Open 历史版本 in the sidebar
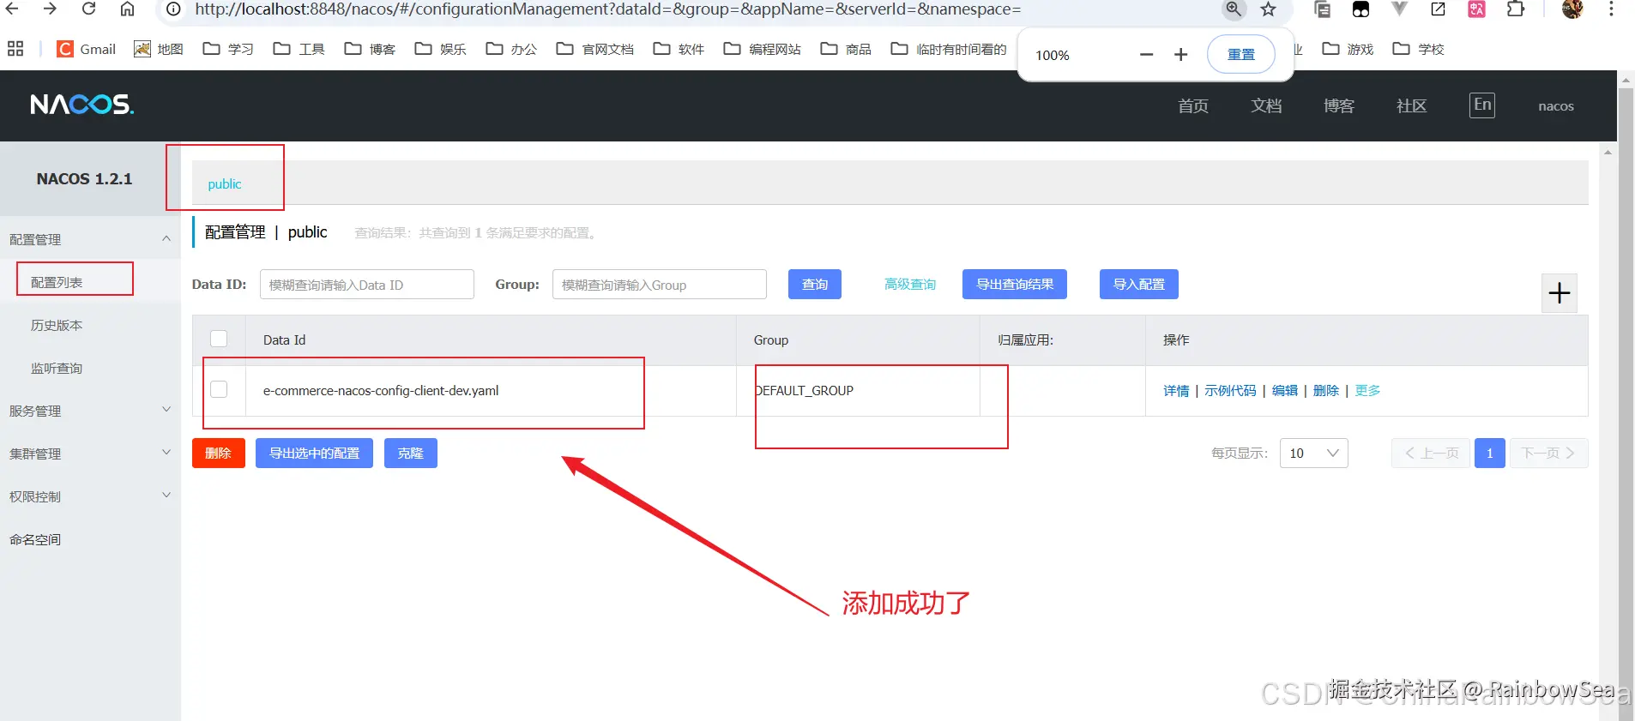 [x=57, y=325]
